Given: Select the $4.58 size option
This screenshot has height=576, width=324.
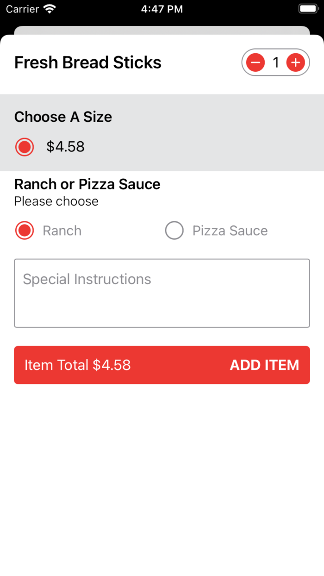Looking at the screenshot, I should [24, 147].
